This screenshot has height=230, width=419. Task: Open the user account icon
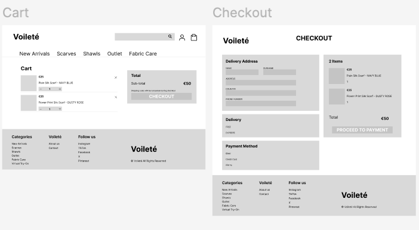click(x=182, y=38)
